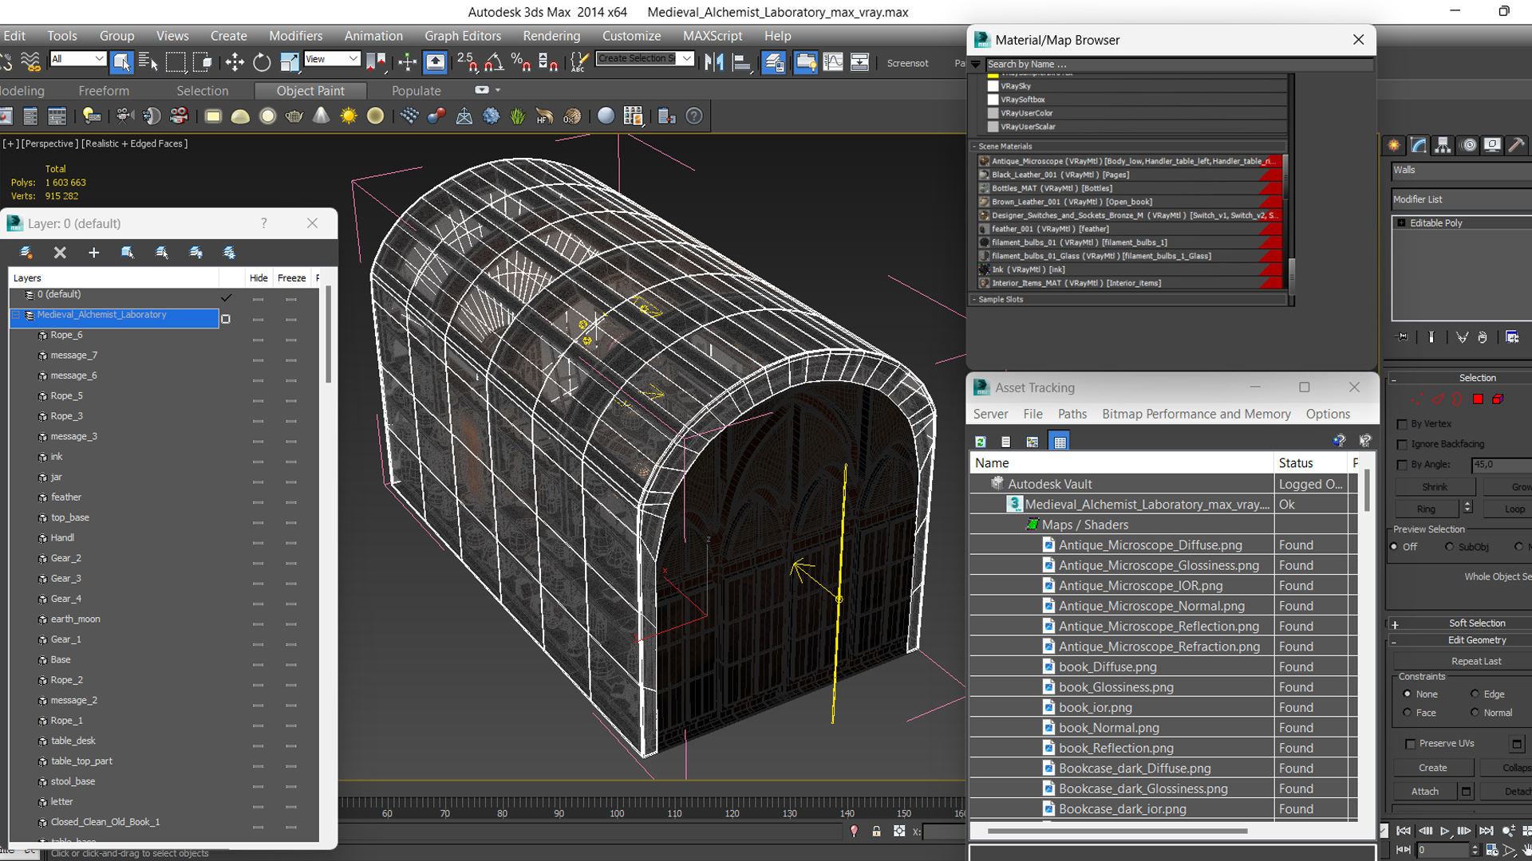Click Refresh icon in Asset Tracking

[981, 442]
